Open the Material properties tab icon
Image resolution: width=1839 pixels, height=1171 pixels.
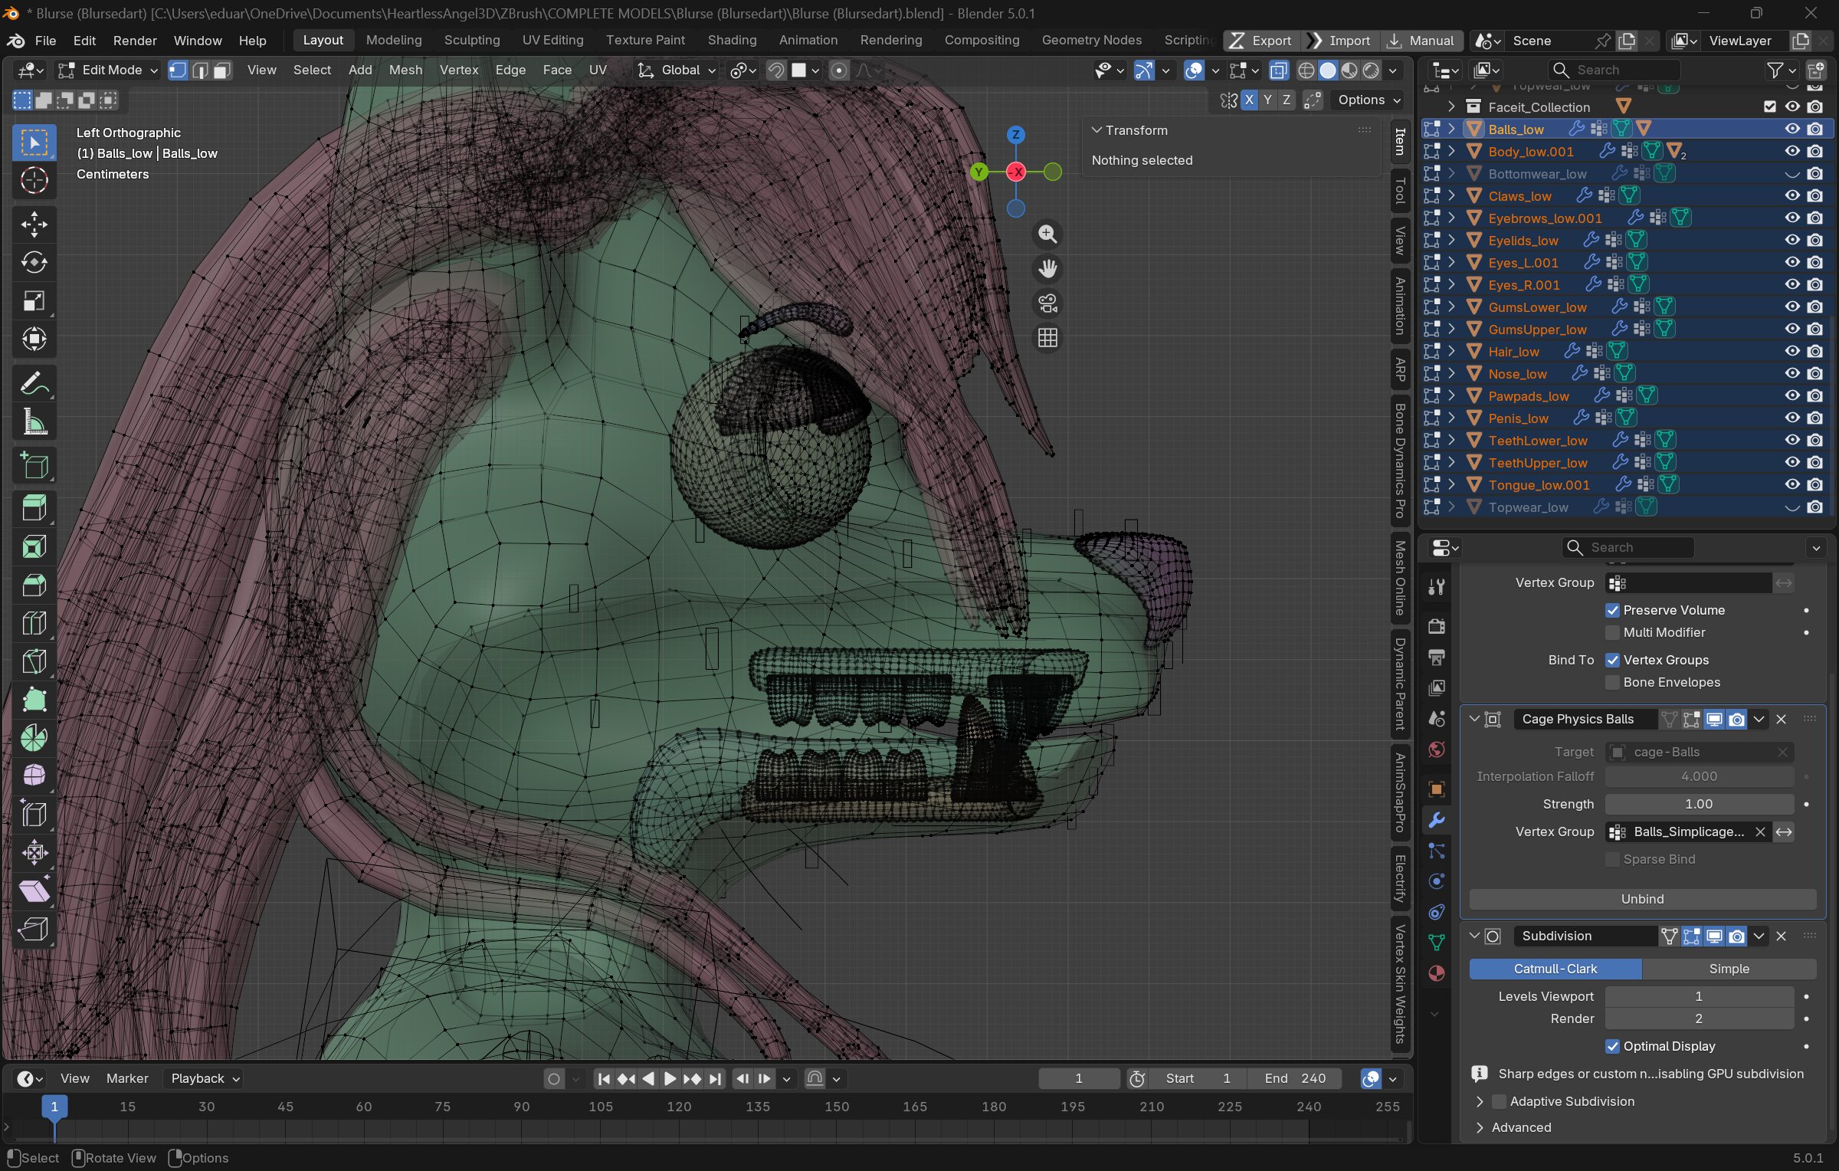point(1436,973)
